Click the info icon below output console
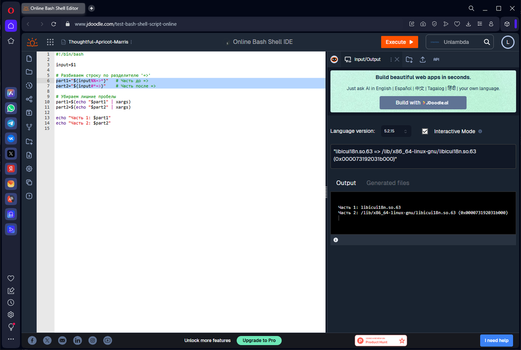 coord(336,240)
